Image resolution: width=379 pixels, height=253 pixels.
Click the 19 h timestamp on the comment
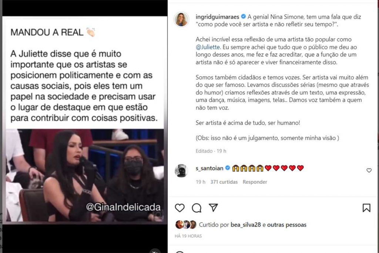pyautogui.click(x=201, y=182)
